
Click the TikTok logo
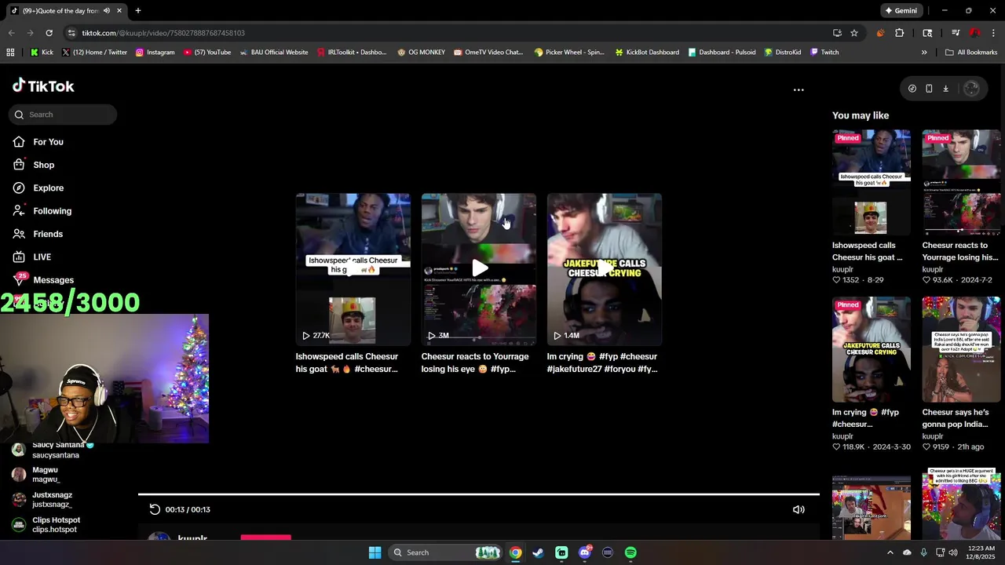tap(43, 86)
